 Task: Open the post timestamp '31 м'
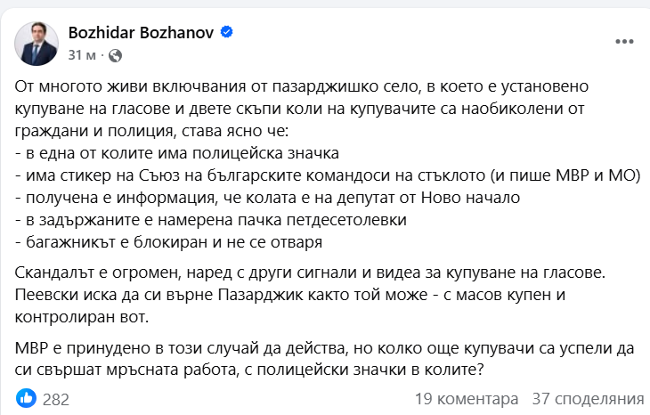[x=82, y=54]
